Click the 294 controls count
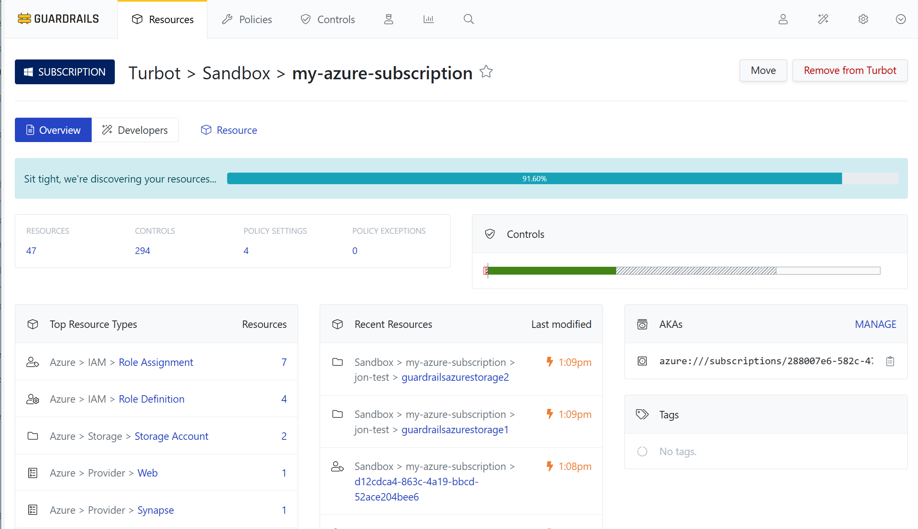This screenshot has height=529, width=918. pos(142,251)
